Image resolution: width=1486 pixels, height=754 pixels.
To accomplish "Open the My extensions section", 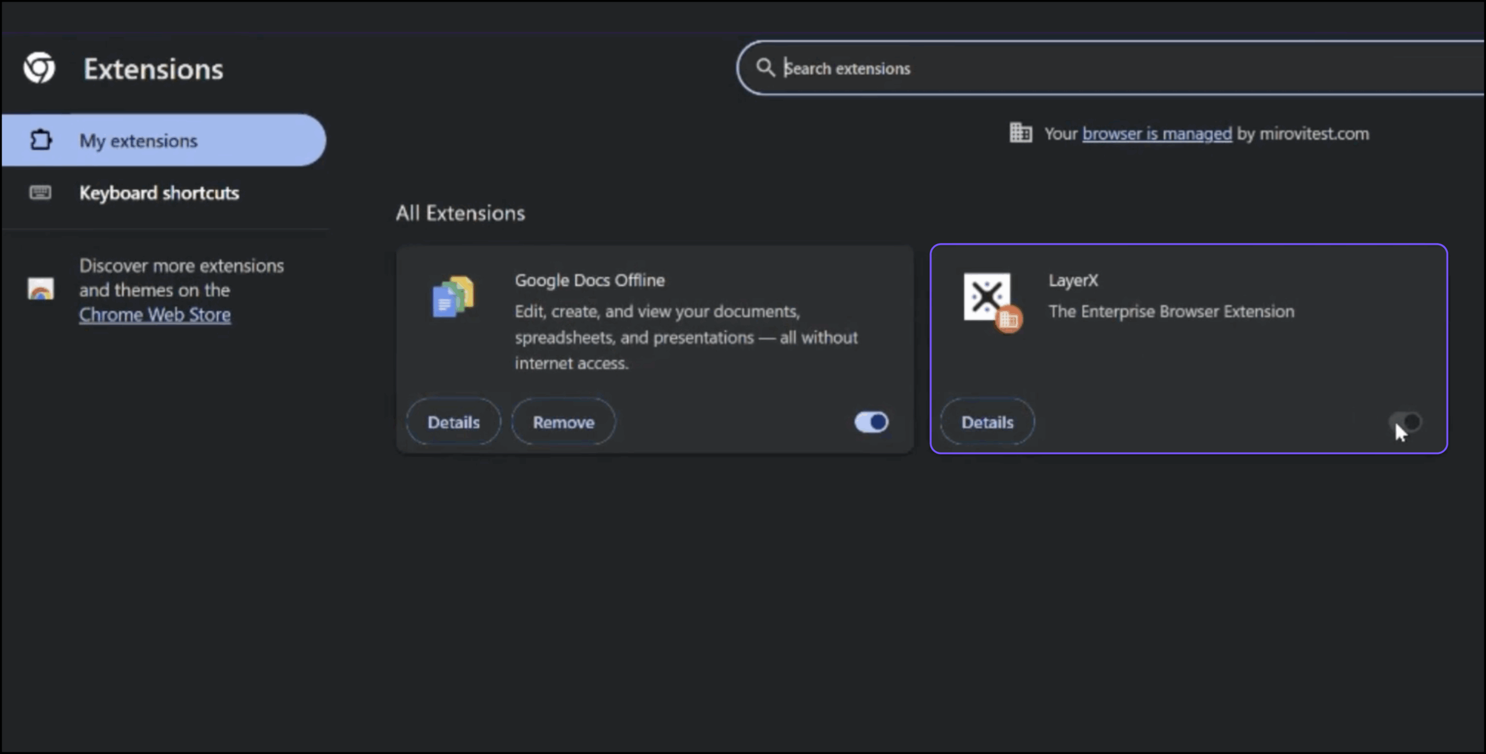I will (138, 140).
